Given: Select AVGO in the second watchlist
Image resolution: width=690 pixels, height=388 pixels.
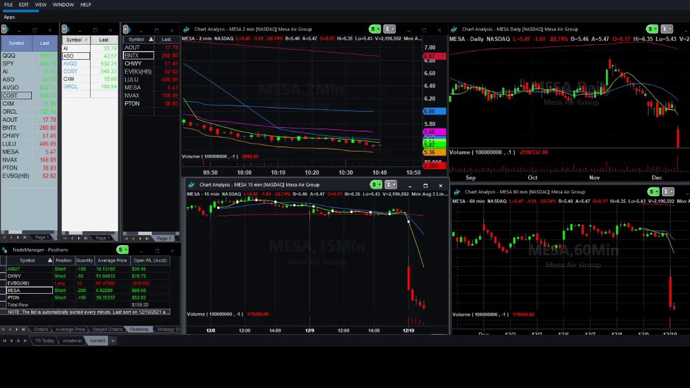Looking at the screenshot, I should pyautogui.click(x=70, y=64).
